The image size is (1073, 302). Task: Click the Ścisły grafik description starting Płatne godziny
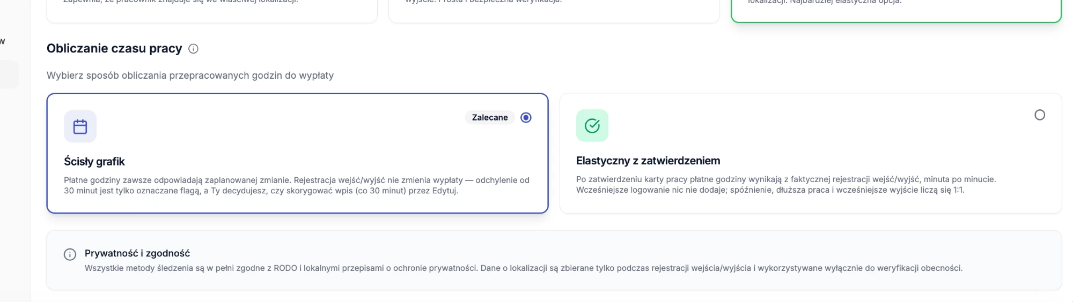coord(297,185)
